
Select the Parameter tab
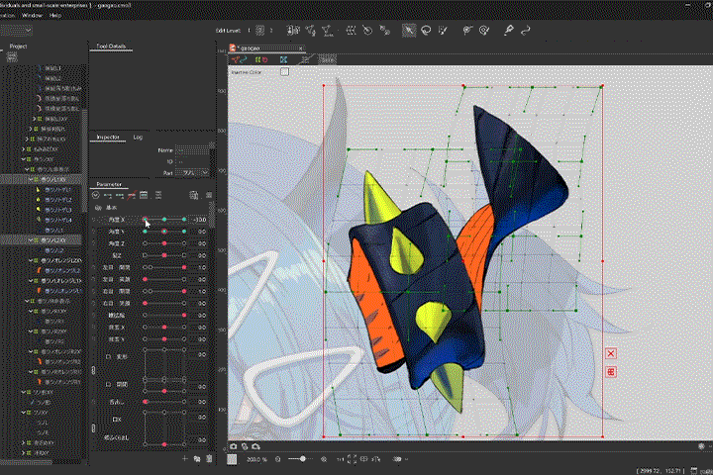[x=109, y=184]
